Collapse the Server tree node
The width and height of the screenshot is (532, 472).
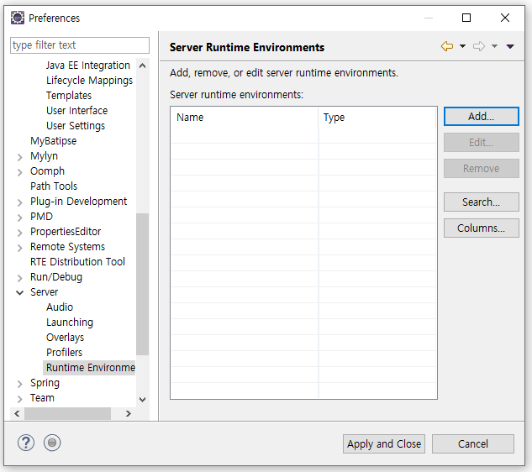[x=20, y=292]
